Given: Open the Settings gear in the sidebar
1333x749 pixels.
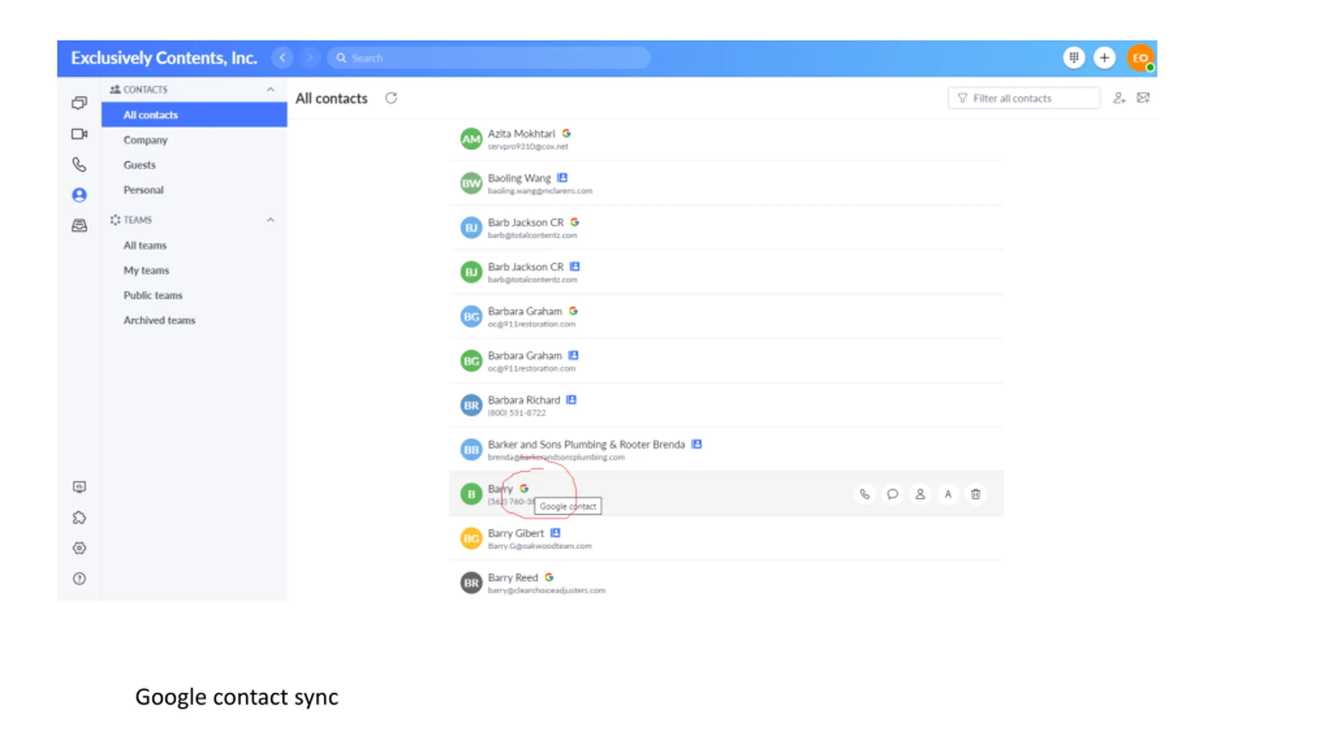Looking at the screenshot, I should [x=79, y=548].
